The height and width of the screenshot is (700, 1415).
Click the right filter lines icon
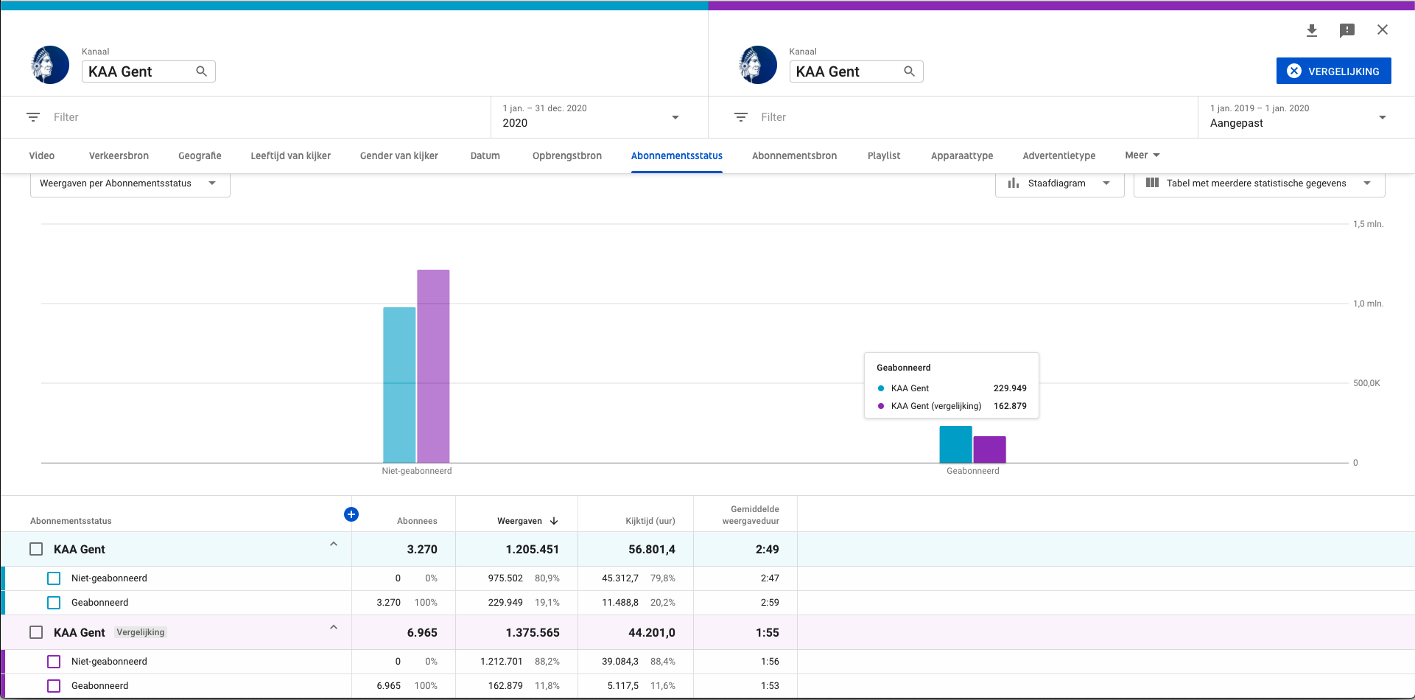coord(741,117)
